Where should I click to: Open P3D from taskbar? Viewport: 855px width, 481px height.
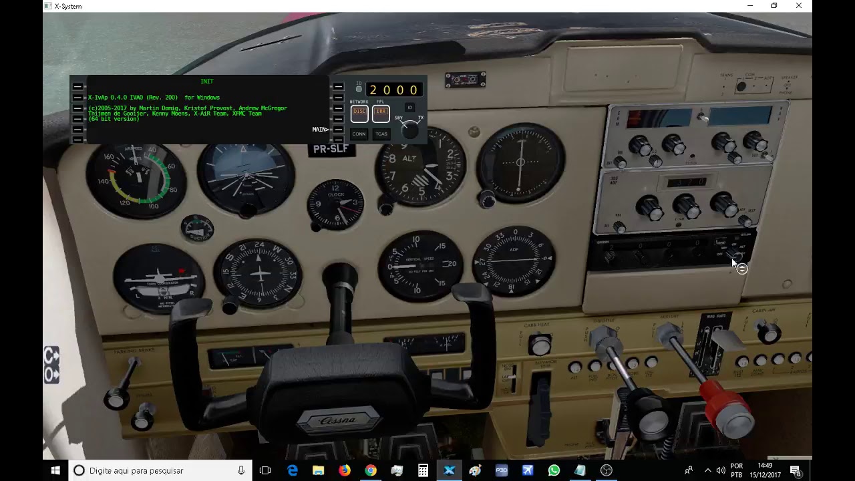click(x=502, y=470)
